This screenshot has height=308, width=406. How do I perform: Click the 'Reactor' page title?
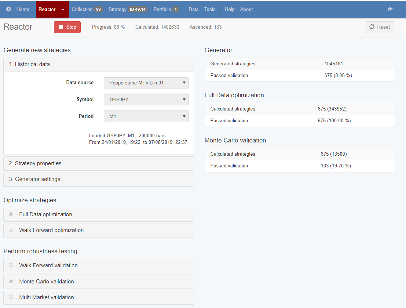pos(18,27)
